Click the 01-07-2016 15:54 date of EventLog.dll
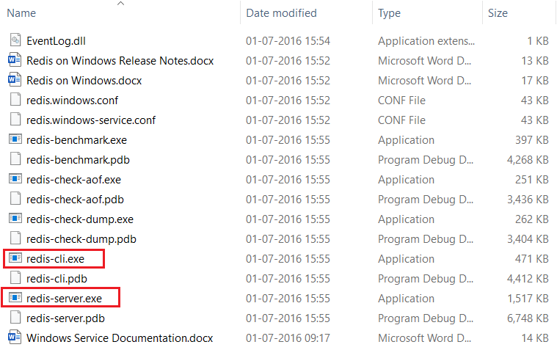557x361 pixels. coord(288,41)
